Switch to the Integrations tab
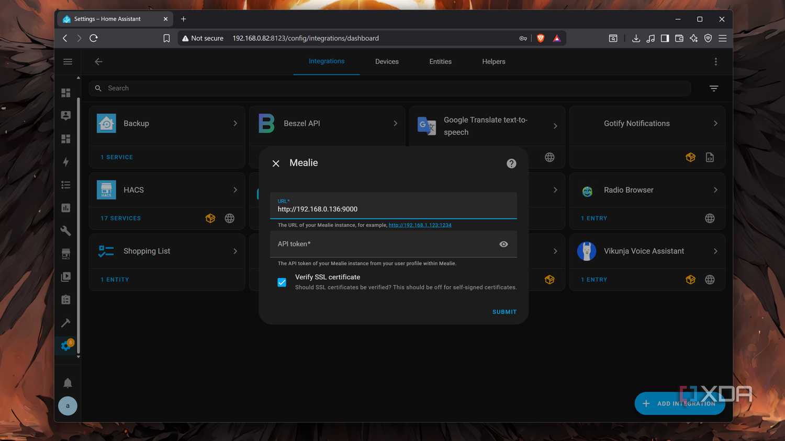The image size is (785, 441). [x=327, y=61]
